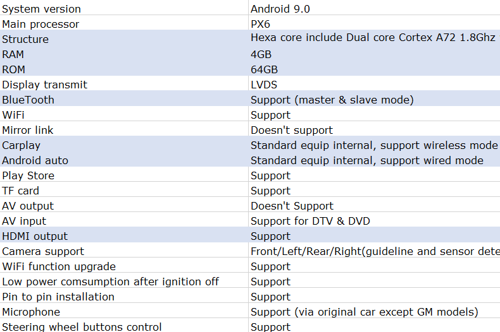This screenshot has height=332, width=500.
Task: Select the 'Support for DTV & DVD' cell
Action: point(310,221)
